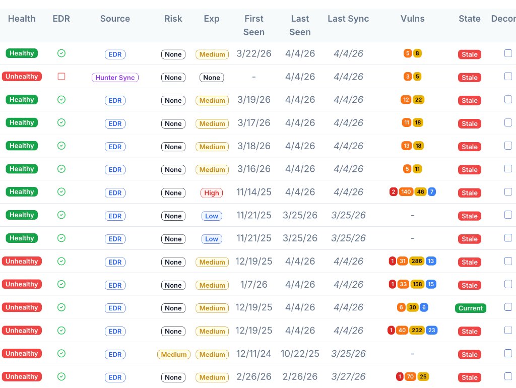Click the High exposure badge
The height and width of the screenshot is (388, 516).
[212, 193]
